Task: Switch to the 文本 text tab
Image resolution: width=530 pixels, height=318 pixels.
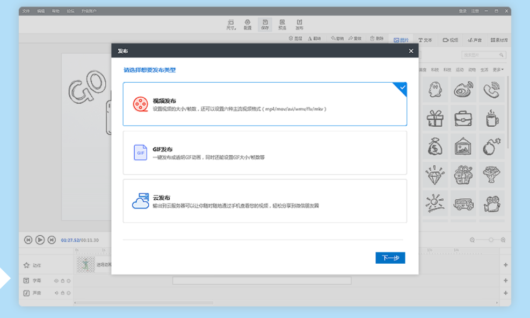Action: pos(425,40)
